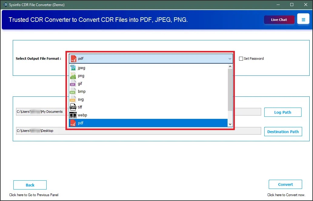Go back using the Back button
The image size is (313, 201).
pyautogui.click(x=30, y=185)
